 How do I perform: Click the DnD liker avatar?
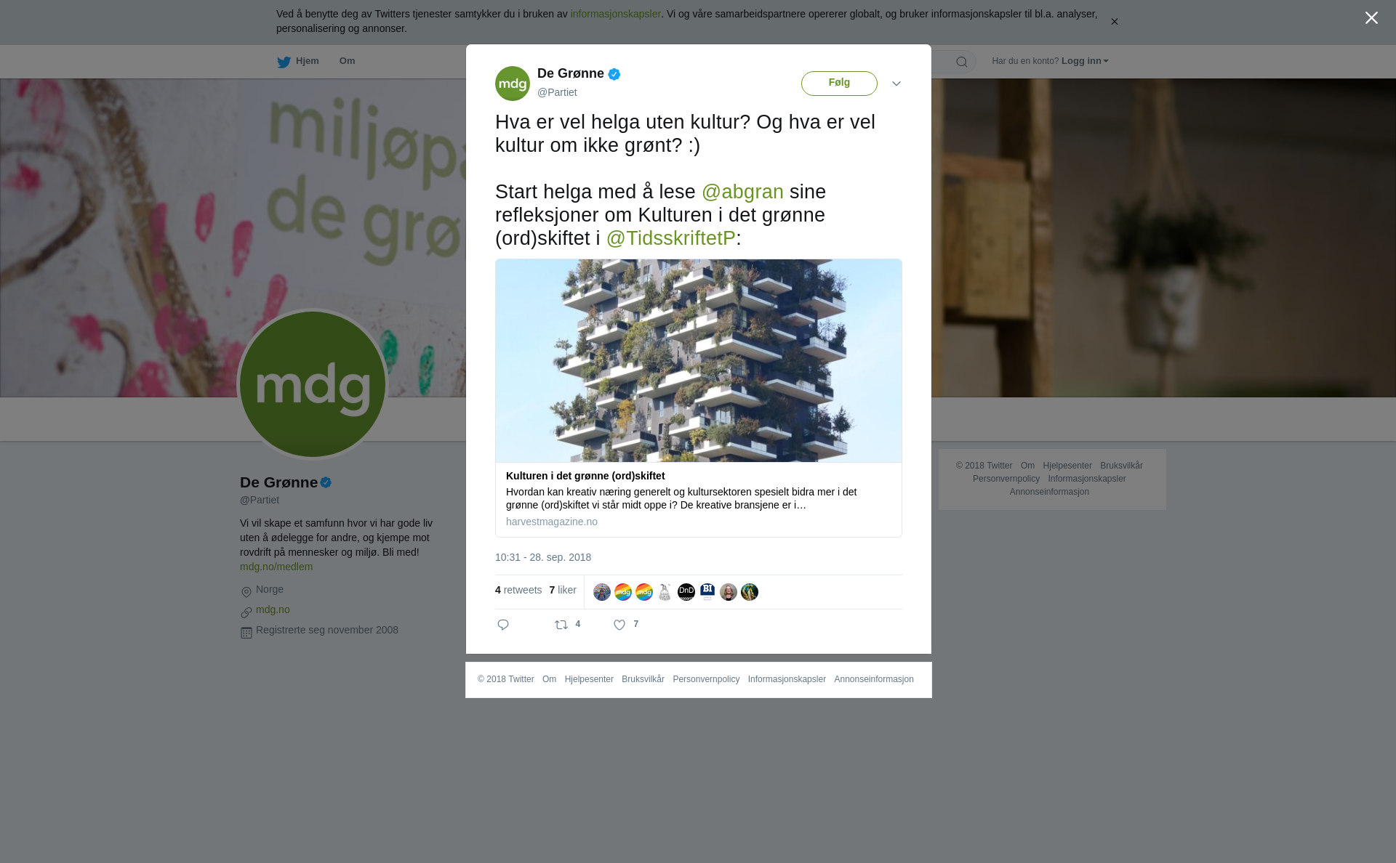tap(686, 592)
